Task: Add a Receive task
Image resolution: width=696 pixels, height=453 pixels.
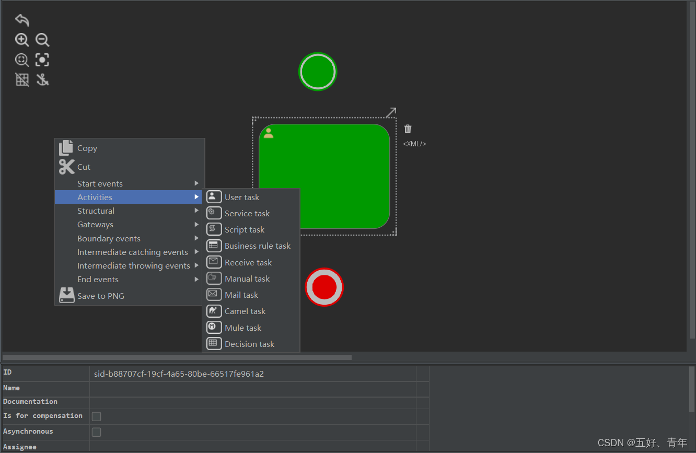Action: [x=251, y=262]
